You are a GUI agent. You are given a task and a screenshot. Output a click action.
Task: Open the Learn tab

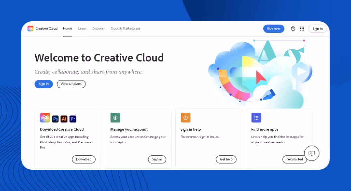click(x=82, y=29)
